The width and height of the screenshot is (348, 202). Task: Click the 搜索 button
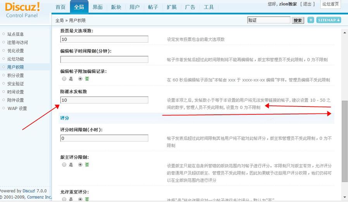[x=298, y=21]
